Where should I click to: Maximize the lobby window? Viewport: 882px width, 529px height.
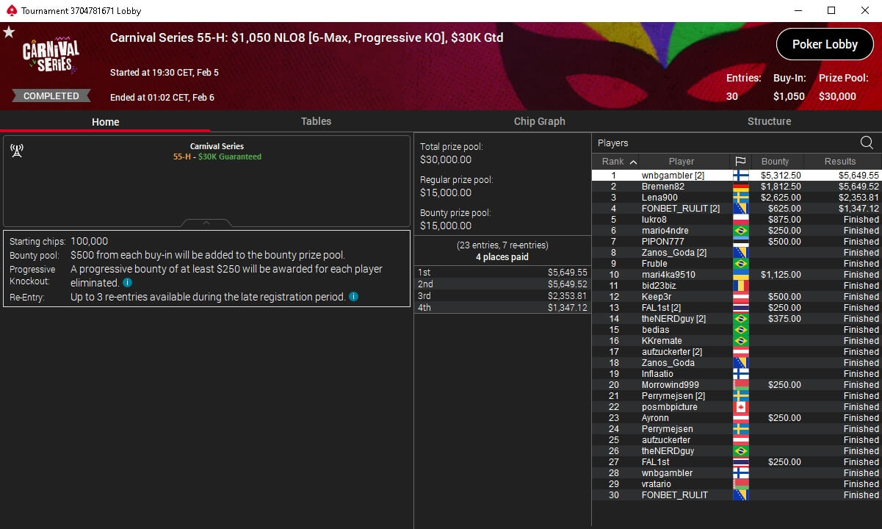click(x=831, y=10)
